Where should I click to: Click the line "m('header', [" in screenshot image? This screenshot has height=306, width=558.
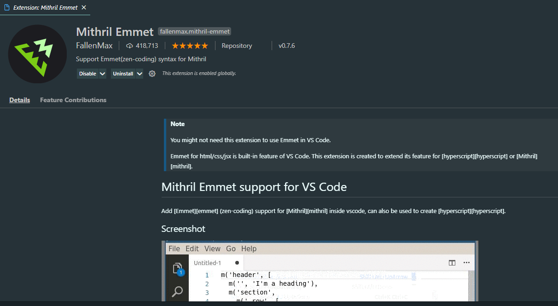pyautogui.click(x=246, y=275)
